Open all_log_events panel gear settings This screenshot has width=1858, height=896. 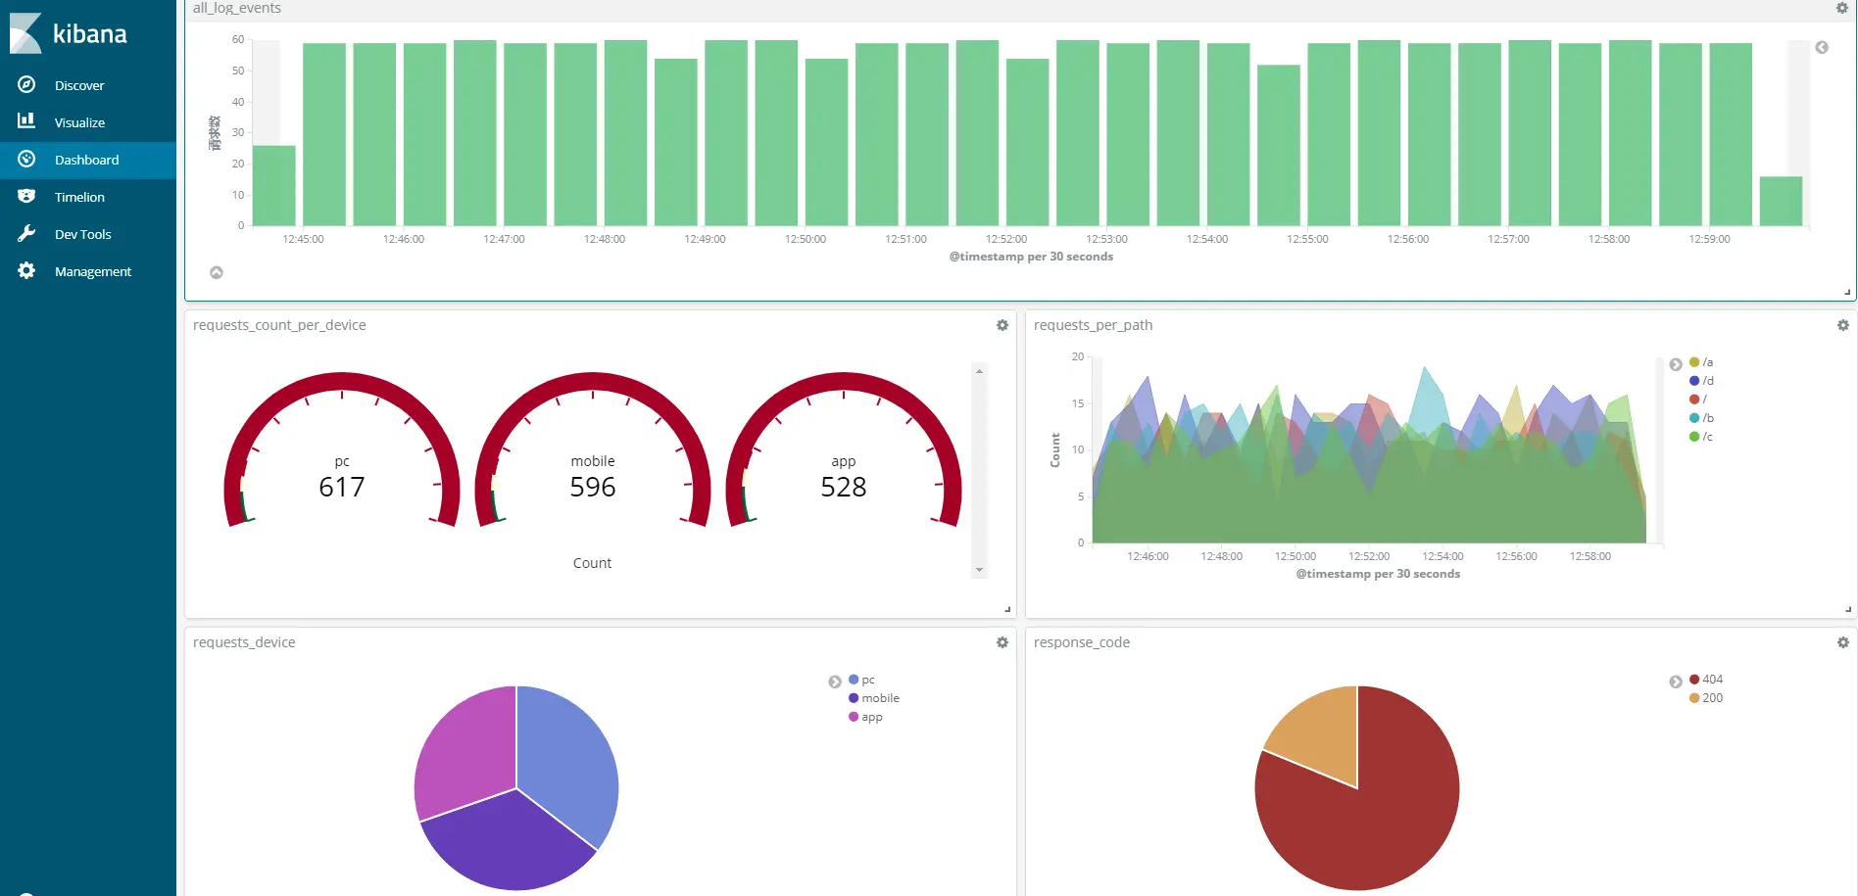[1841, 8]
